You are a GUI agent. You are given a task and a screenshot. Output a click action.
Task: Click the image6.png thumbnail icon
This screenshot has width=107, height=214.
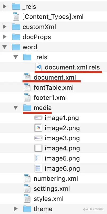38,168
